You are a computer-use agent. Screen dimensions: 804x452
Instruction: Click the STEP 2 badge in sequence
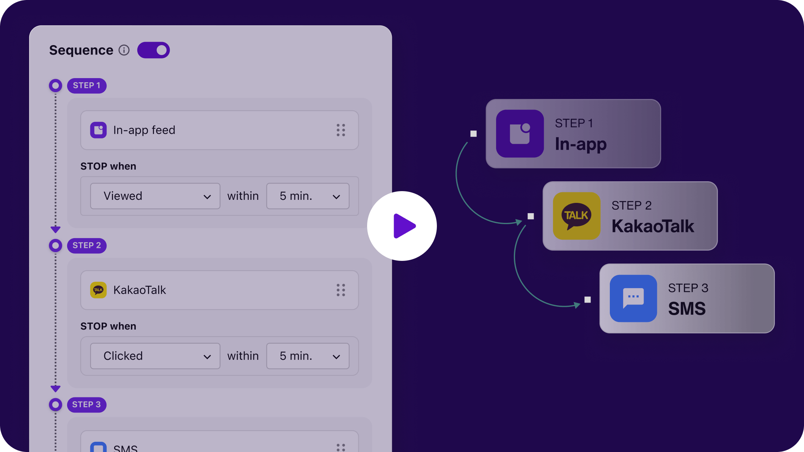click(x=86, y=246)
